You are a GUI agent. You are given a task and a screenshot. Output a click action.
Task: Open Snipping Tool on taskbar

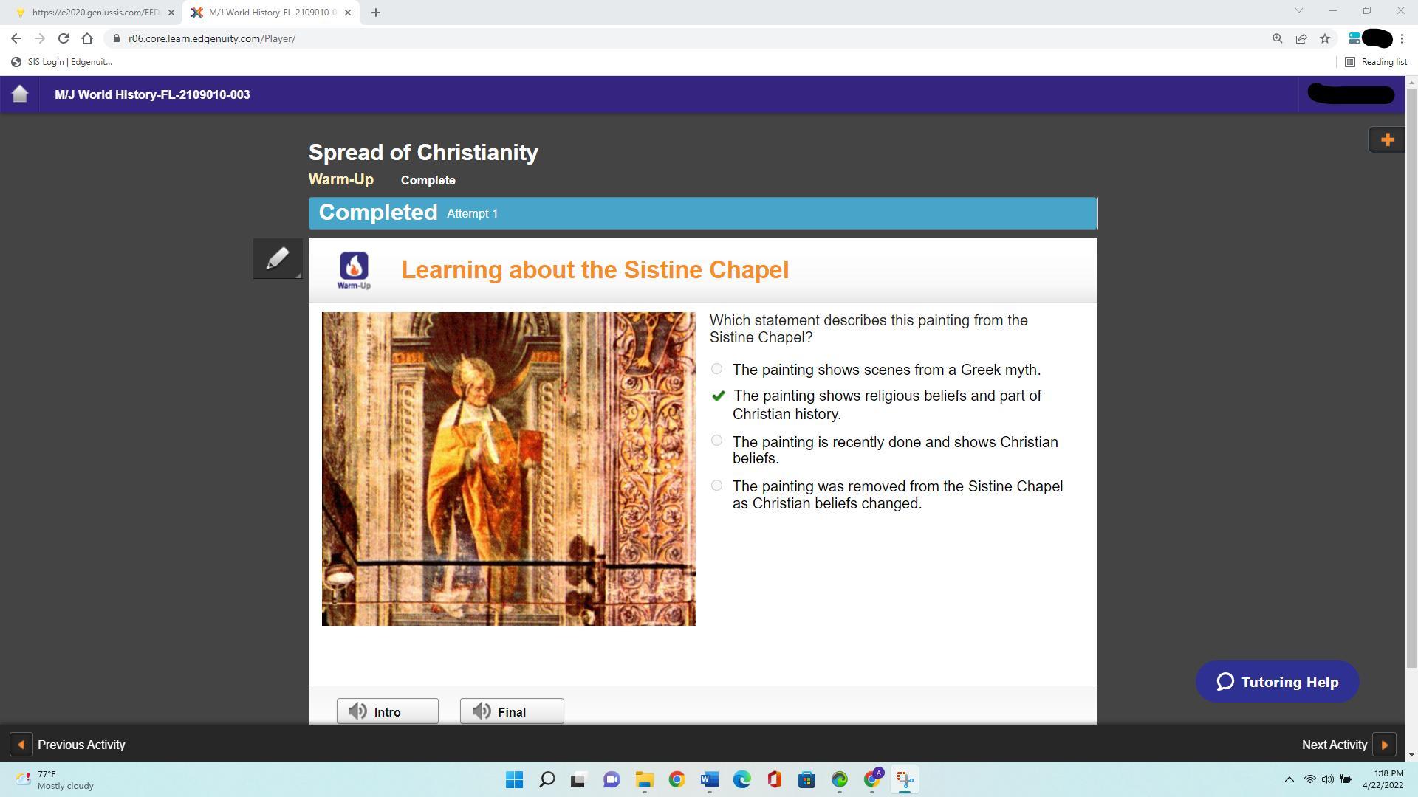[905, 779]
